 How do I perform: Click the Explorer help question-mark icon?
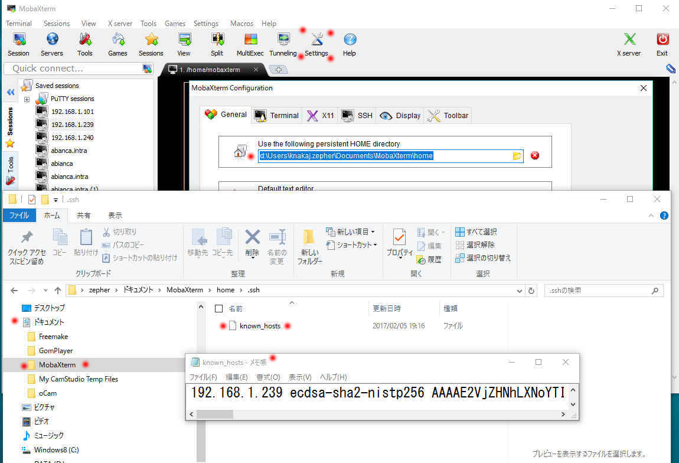click(x=664, y=216)
